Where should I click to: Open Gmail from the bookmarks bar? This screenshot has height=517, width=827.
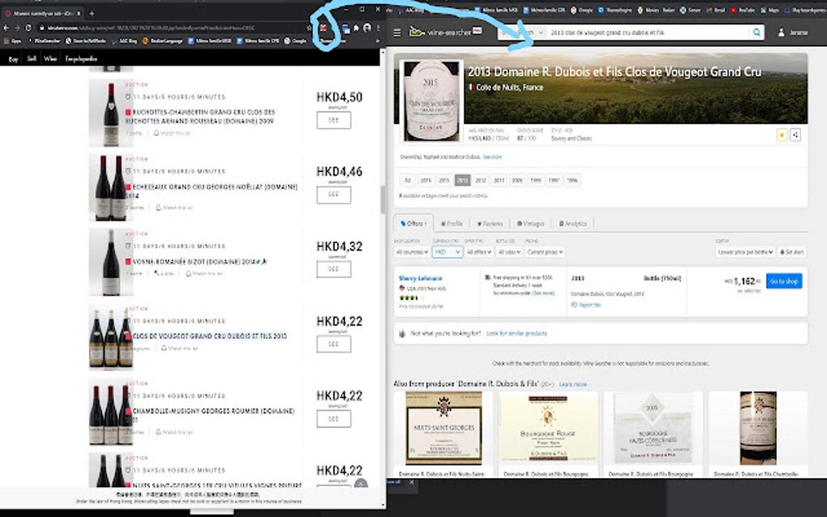(x=716, y=11)
